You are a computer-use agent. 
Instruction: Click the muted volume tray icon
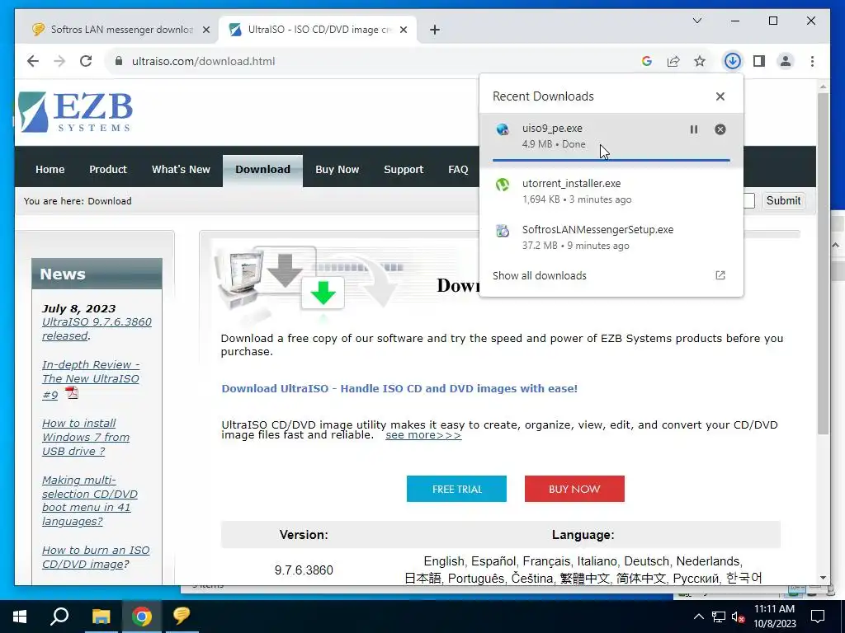point(738,617)
